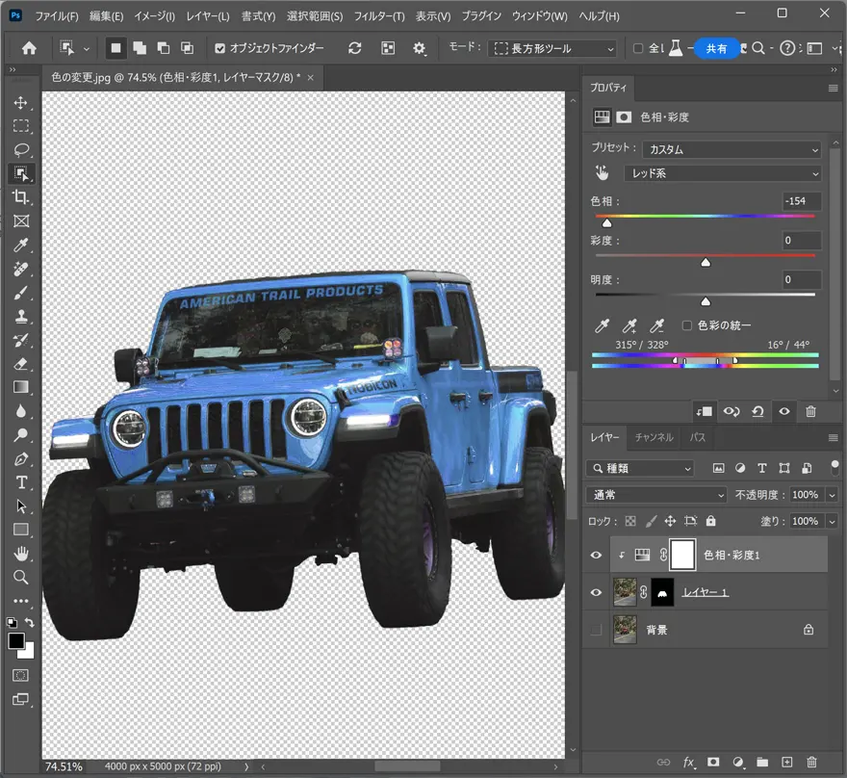Open the 通常 blend mode dropdown
This screenshot has width=847, height=778.
click(x=655, y=494)
